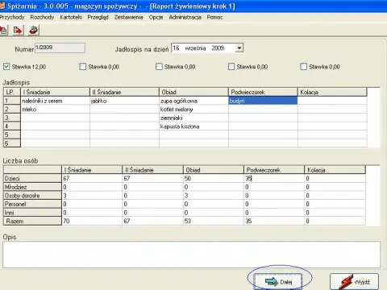Open the Zestawienia menu
This screenshot has height=290, width=387.
coord(128,17)
